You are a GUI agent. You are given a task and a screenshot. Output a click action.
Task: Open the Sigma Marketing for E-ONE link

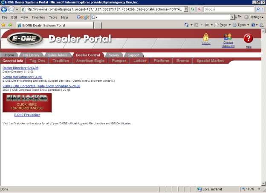[x=23, y=77]
